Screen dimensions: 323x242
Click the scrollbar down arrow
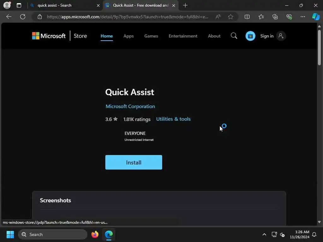coord(319,222)
